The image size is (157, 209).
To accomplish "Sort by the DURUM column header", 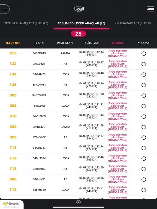I will [x=117, y=43].
